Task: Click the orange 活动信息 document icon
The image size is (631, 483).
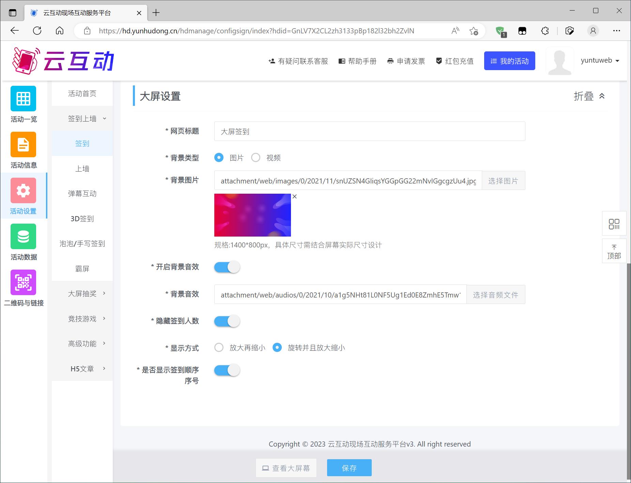Action: pos(23,145)
